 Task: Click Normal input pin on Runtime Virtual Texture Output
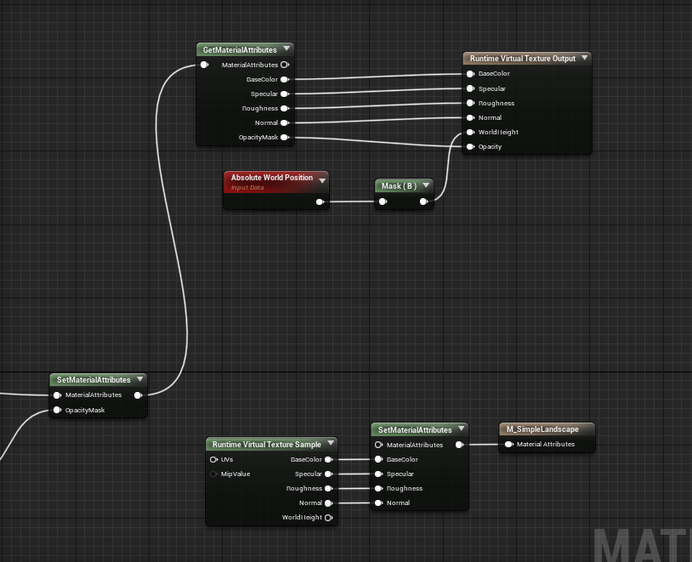click(470, 118)
